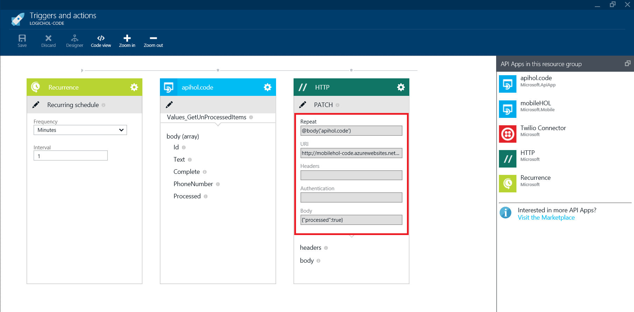Select mobileHOL API app icon in sidebar

click(x=508, y=109)
